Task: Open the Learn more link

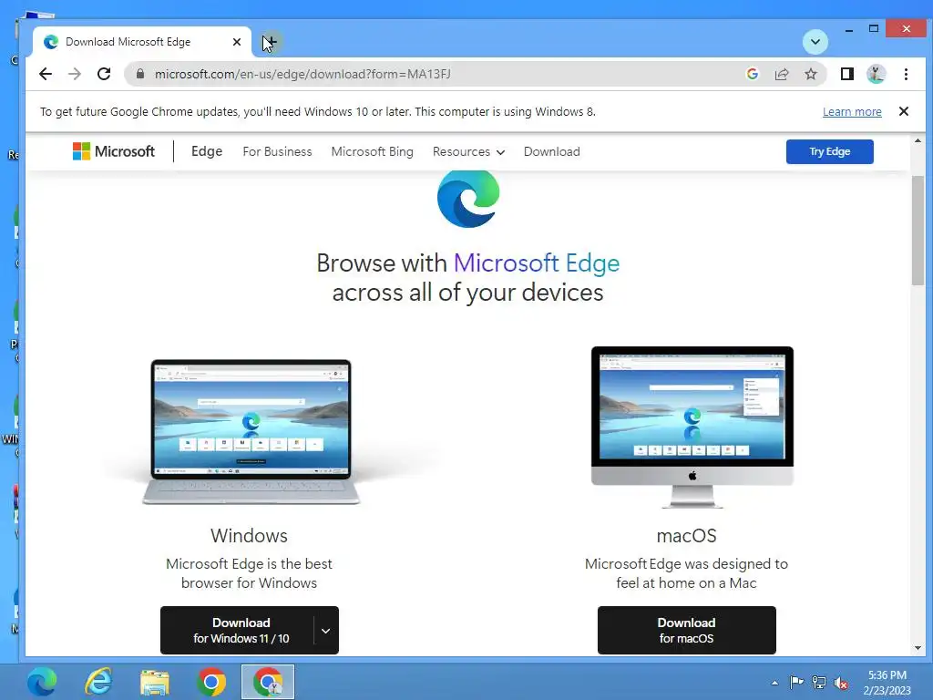Action: 852,111
